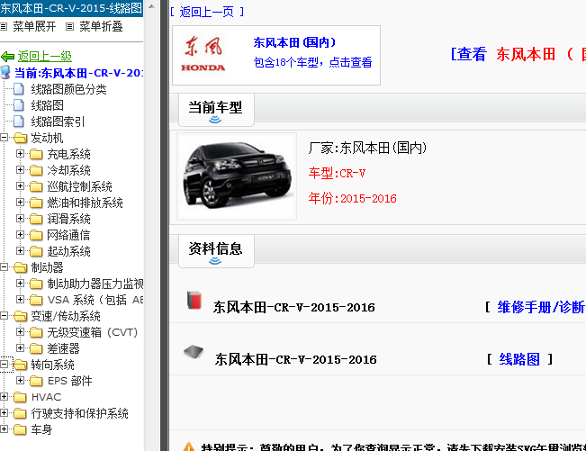Image resolution: width=586 pixels, height=451 pixels.
Task: Click 菜单展开 to expand menu
Action: point(34,26)
